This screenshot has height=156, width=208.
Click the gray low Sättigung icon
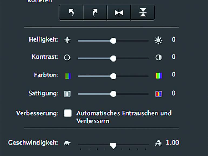point(67,94)
